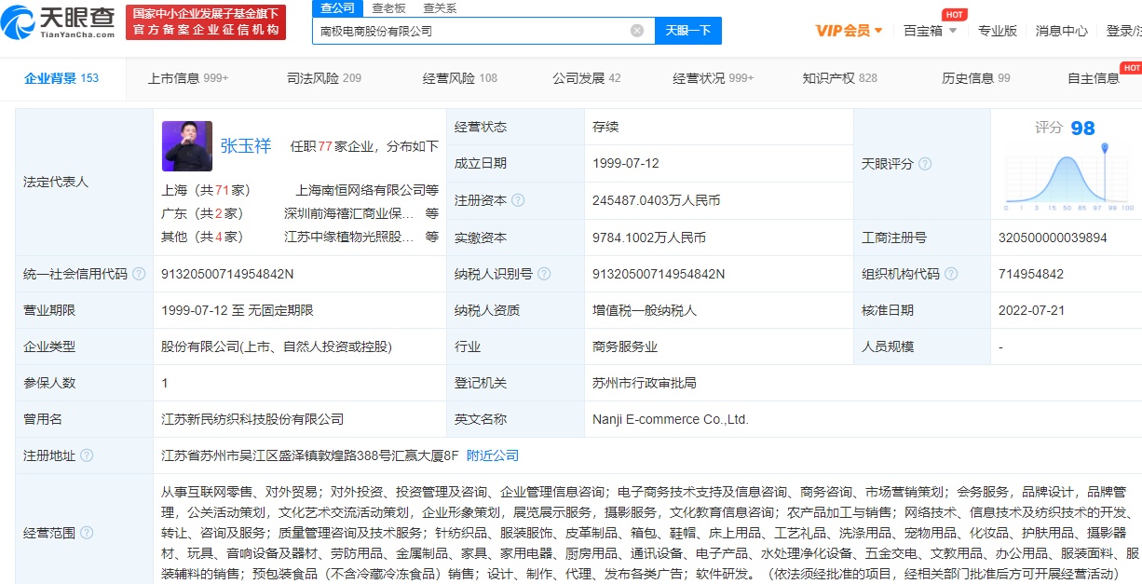The height and width of the screenshot is (584, 1142).
Task: Click the 77 companies count
Action: [326, 146]
